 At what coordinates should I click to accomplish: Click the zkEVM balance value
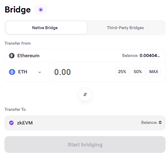click(x=160, y=123)
